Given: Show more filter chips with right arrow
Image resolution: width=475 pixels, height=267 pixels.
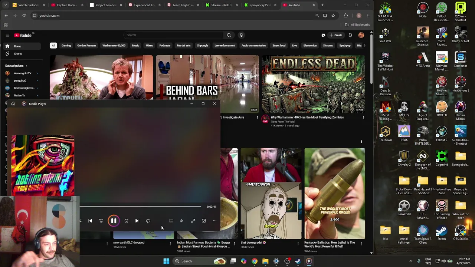Looking at the screenshot, I should pyautogui.click(x=364, y=46).
